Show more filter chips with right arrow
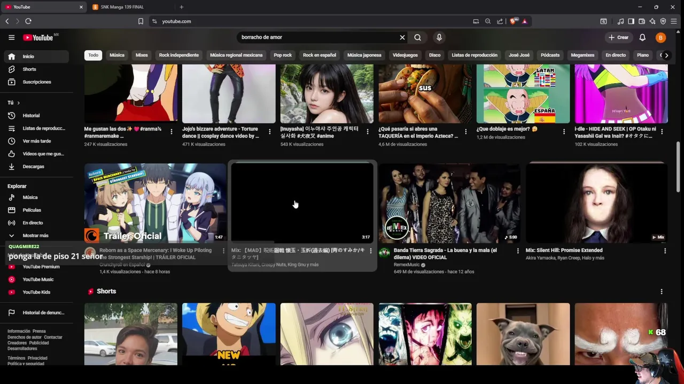Viewport: 684px width, 384px height. click(x=666, y=55)
